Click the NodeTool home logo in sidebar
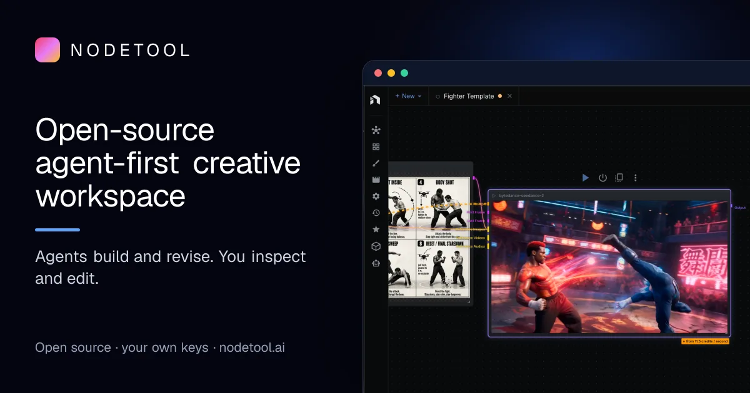This screenshot has width=750, height=393. (x=375, y=100)
